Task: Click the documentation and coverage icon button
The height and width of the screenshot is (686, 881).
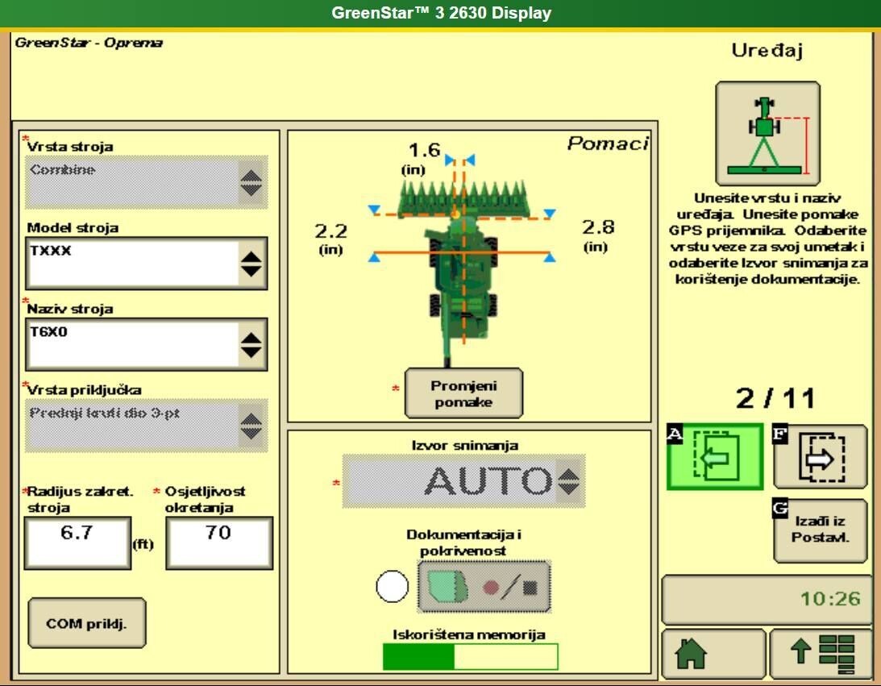Action: coord(484,586)
